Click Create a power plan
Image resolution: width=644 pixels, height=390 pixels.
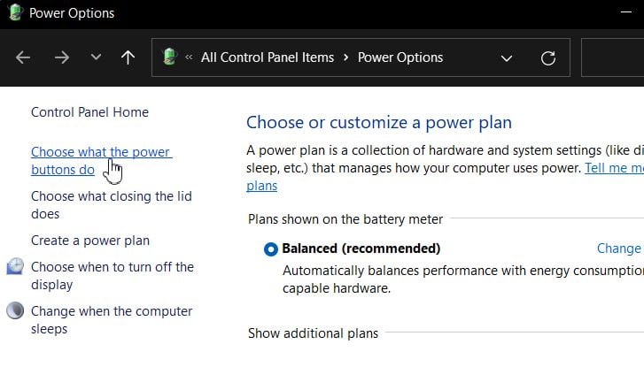(x=90, y=241)
